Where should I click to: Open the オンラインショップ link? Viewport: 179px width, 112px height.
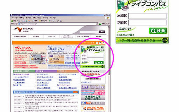point(65,85)
